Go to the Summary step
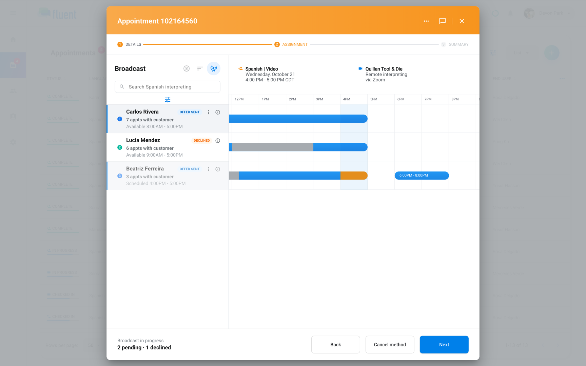Image resolution: width=586 pixels, height=366 pixels. pos(454,44)
